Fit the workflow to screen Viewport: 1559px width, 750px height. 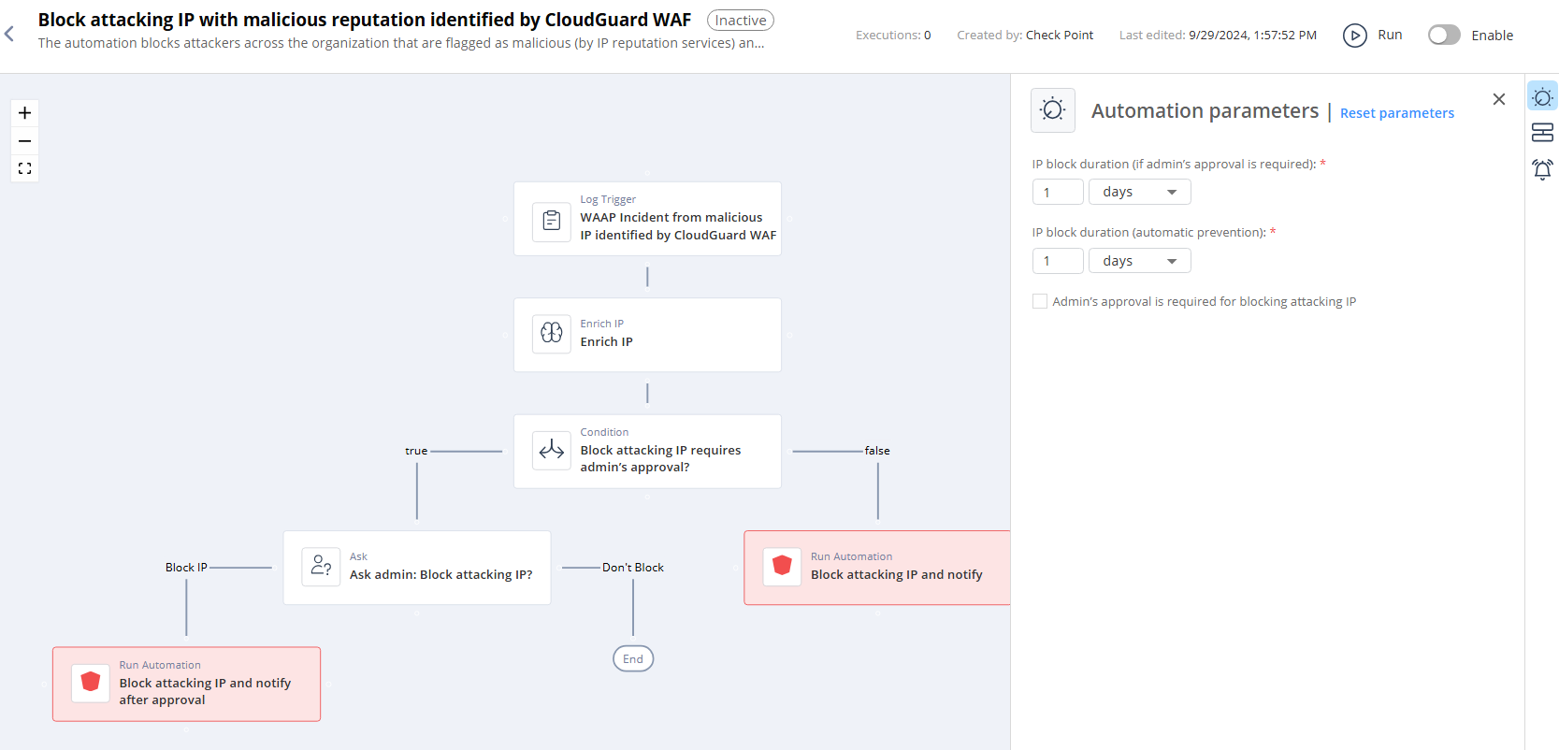[25, 168]
